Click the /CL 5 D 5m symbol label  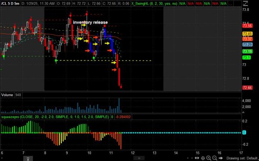click(x=10, y=3)
